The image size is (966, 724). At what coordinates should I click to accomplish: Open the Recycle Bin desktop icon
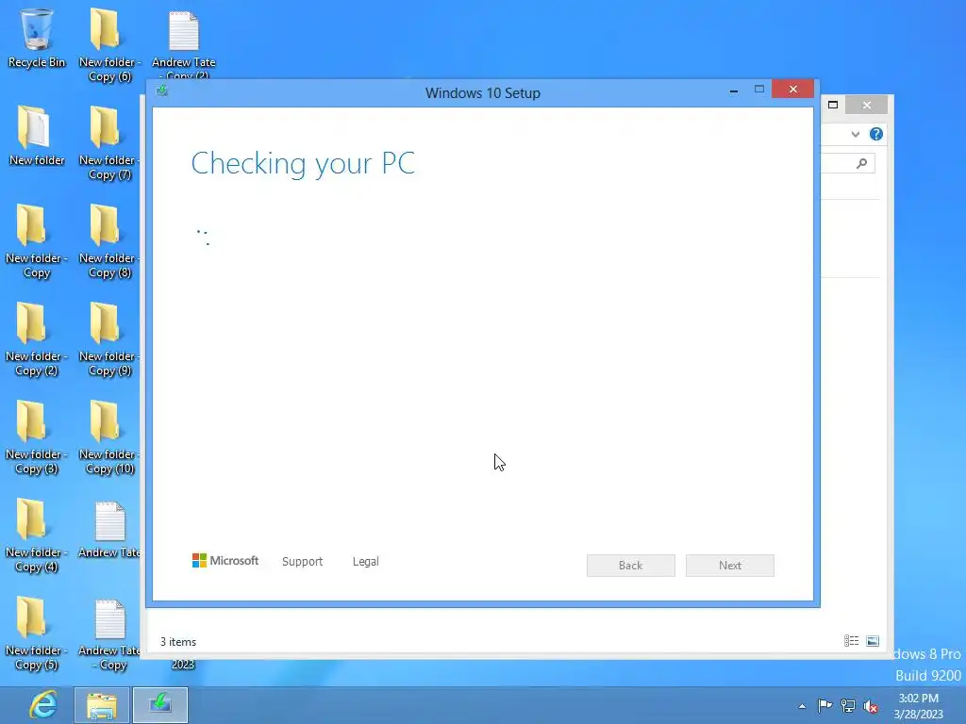click(37, 38)
